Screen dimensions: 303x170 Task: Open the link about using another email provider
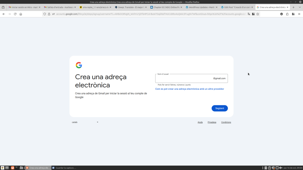pos(189,89)
